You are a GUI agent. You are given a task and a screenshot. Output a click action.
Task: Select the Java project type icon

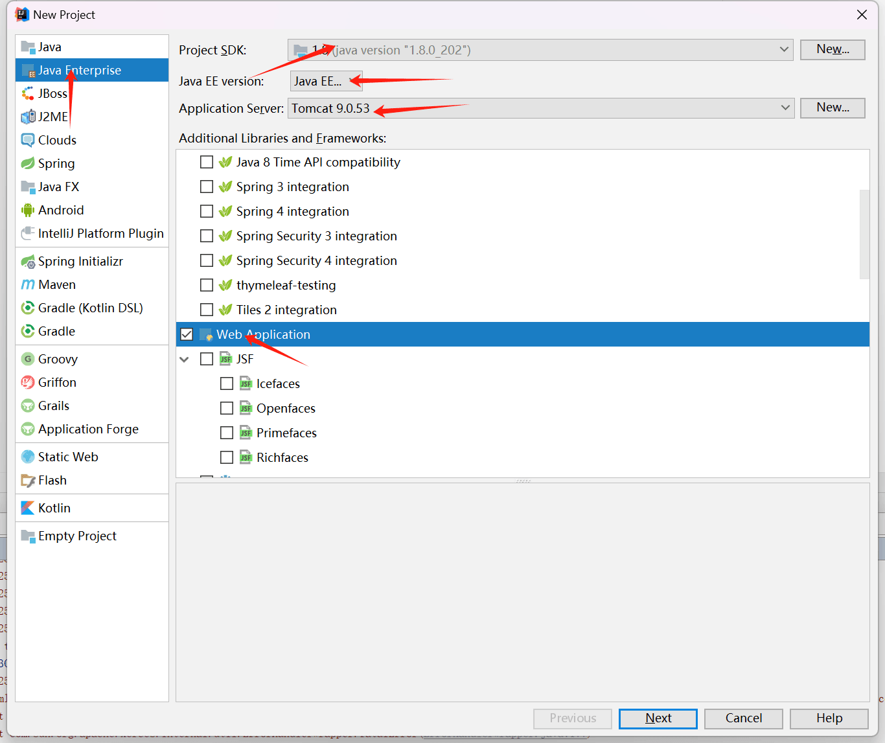(28, 47)
